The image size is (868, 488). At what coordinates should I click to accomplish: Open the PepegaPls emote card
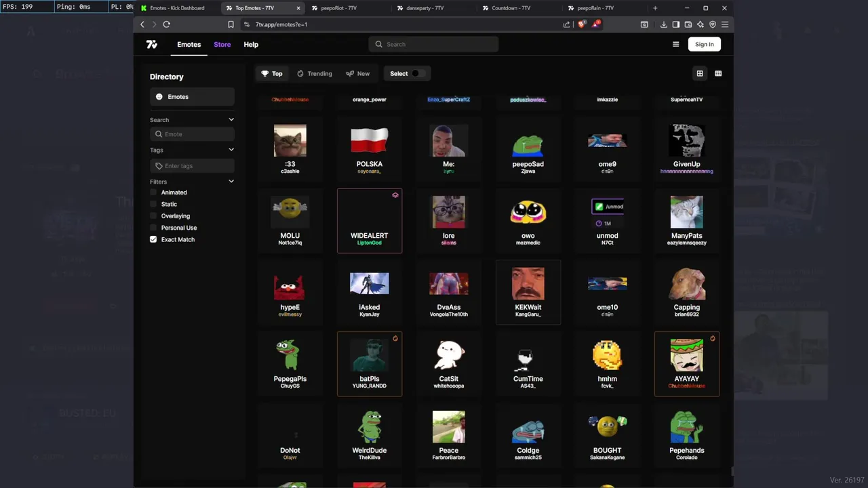(x=290, y=363)
